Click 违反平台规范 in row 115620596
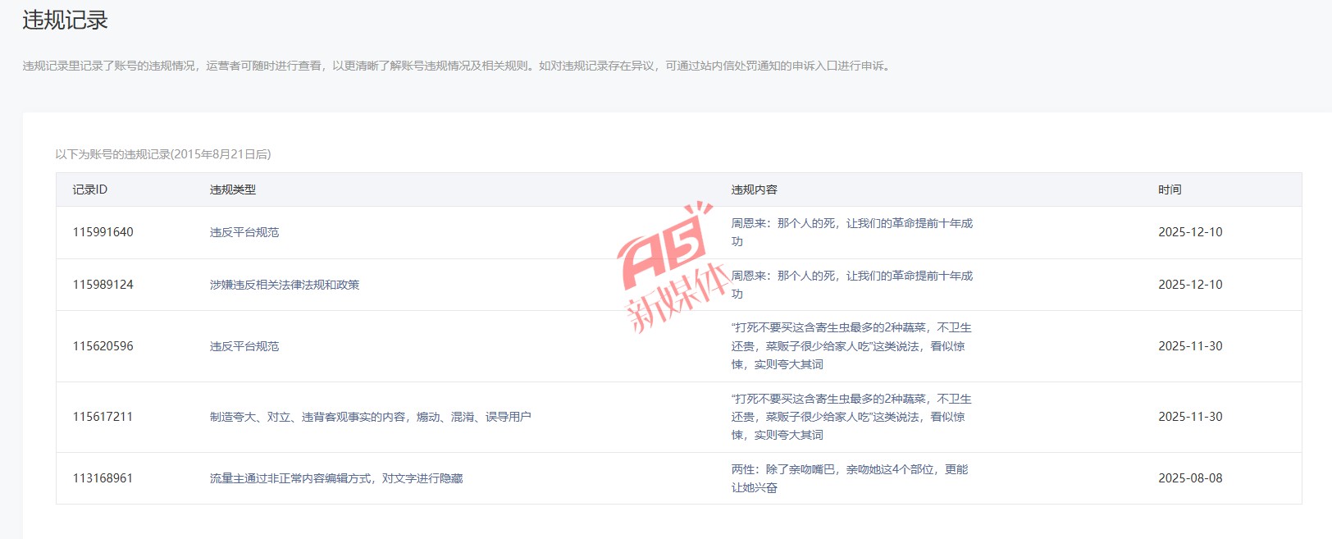The height and width of the screenshot is (539, 1332). (x=244, y=346)
